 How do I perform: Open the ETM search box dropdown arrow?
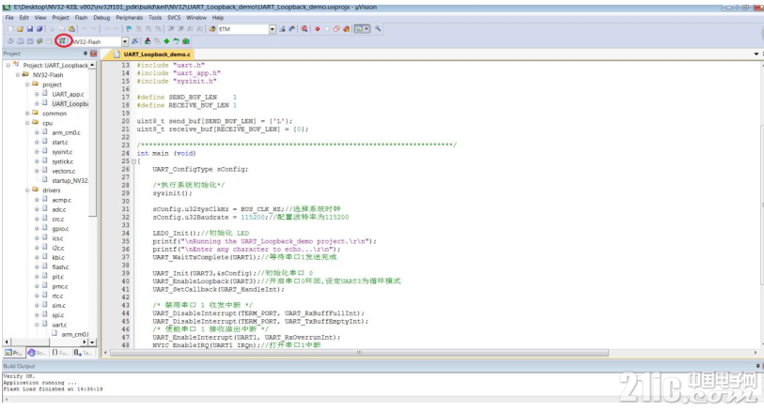[x=273, y=29]
